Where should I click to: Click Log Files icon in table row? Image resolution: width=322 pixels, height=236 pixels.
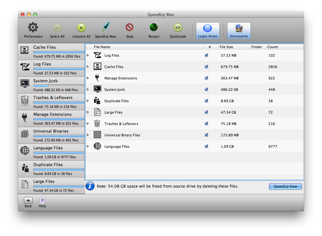coord(97,55)
